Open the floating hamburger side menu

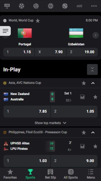click(5, 31)
